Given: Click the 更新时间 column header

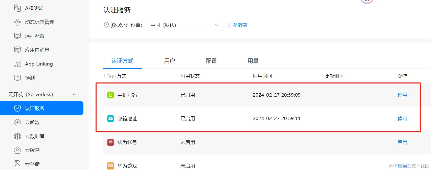Looking at the screenshot, I should click(335, 76).
